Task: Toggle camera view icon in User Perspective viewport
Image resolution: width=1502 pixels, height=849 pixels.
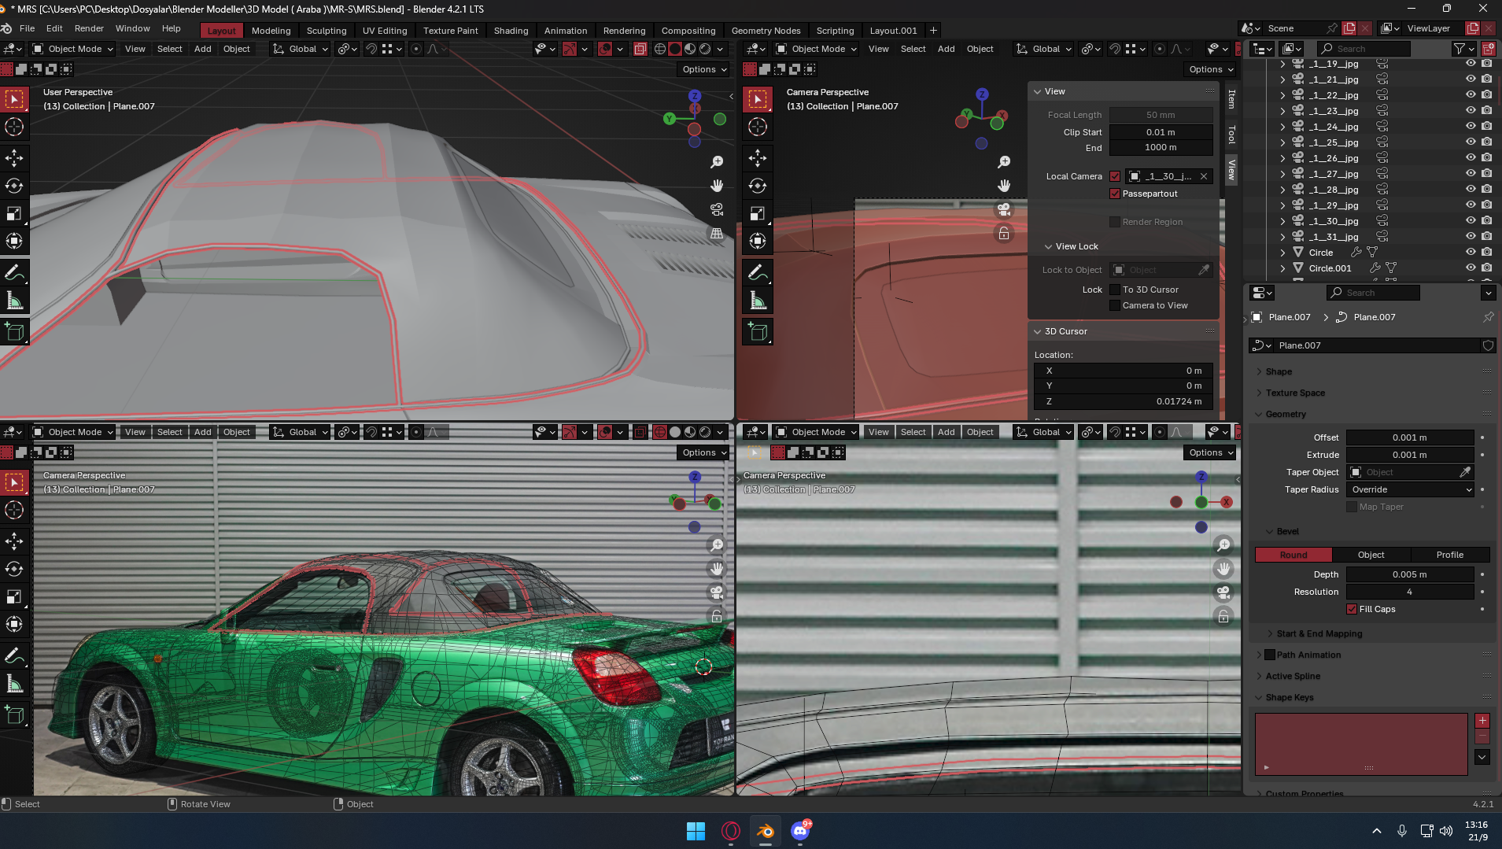Action: (x=717, y=209)
